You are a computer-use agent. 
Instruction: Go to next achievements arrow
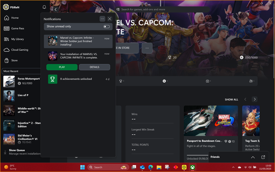coord(255,99)
